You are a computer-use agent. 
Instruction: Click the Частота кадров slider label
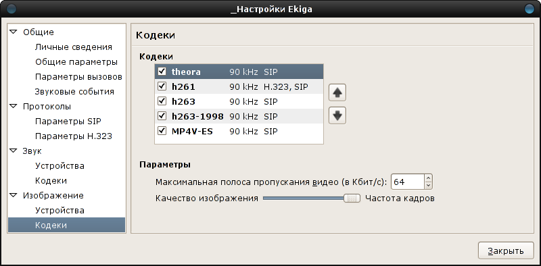click(x=400, y=198)
